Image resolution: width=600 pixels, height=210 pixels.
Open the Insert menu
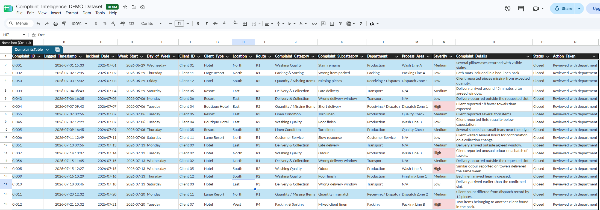point(56,13)
